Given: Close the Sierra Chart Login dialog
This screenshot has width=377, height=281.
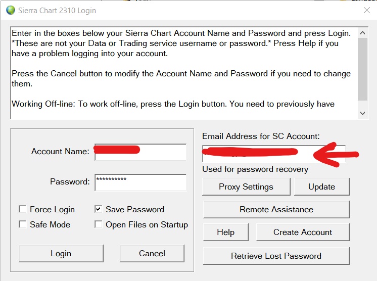Looking at the screenshot, I should [x=367, y=10].
